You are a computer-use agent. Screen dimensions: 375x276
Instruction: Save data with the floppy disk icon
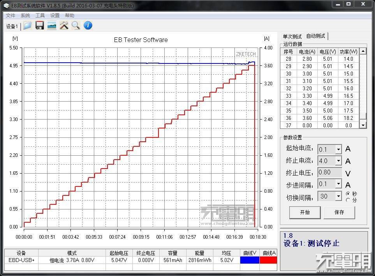39,25
